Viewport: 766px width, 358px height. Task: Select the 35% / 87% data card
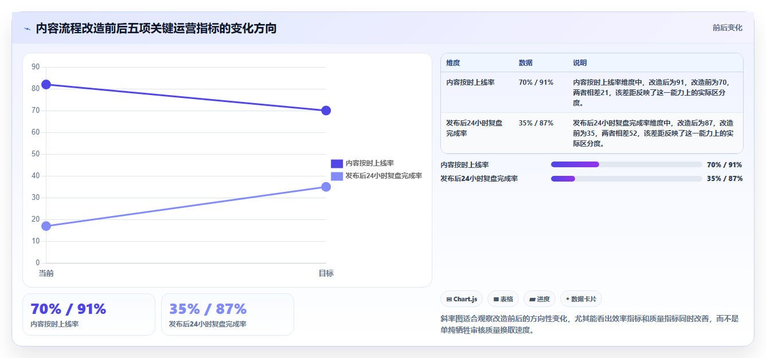[x=228, y=314]
